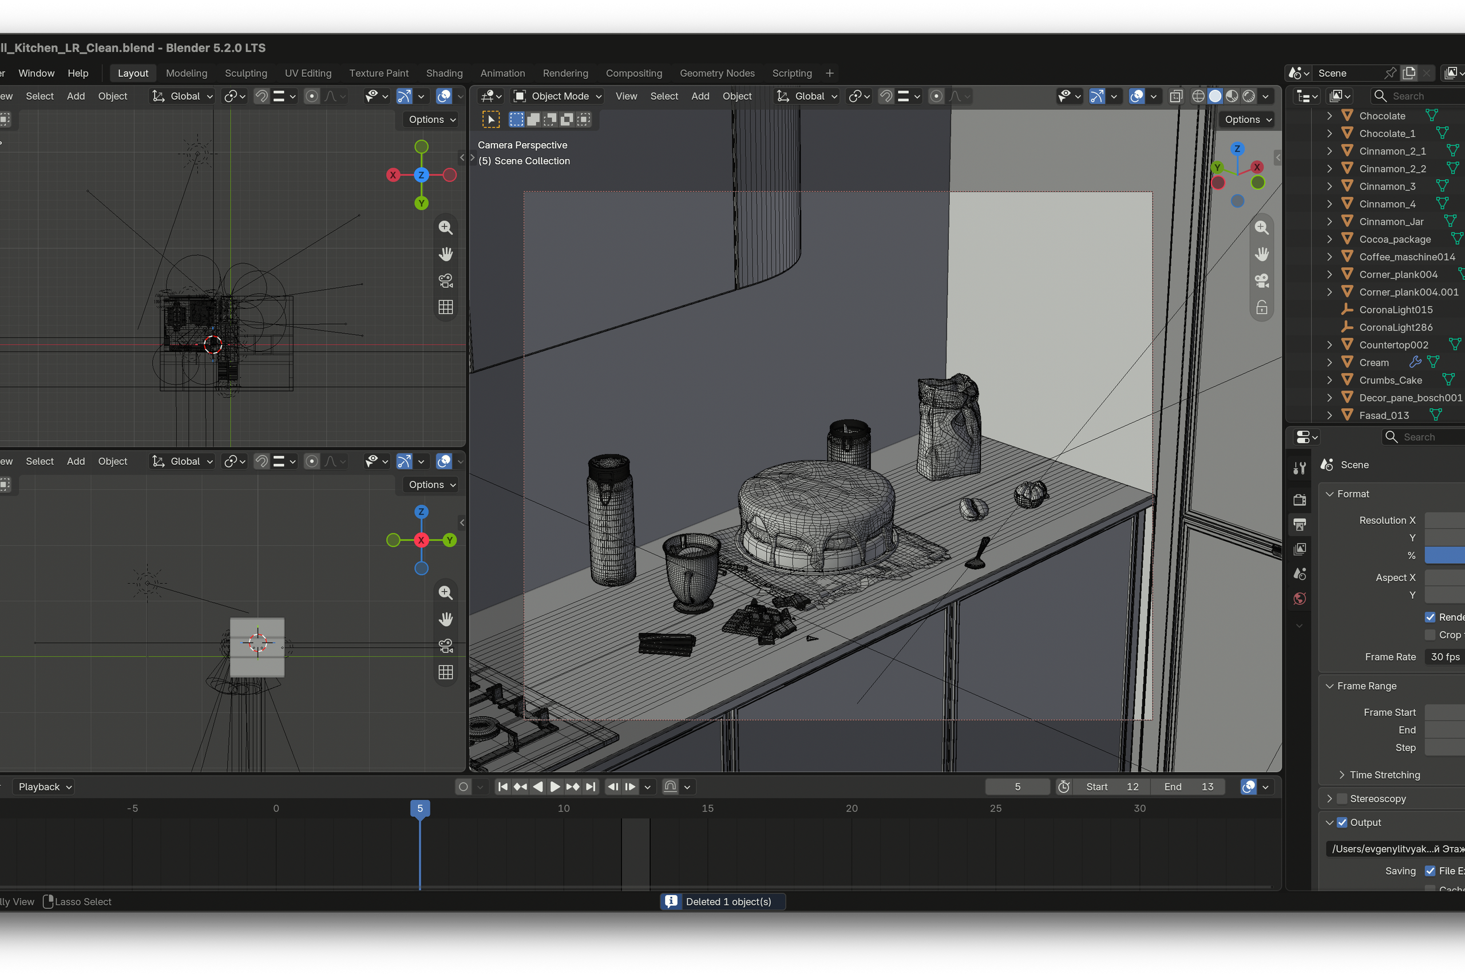
Task: Toggle camera view icon in main viewport
Action: pyautogui.click(x=1261, y=281)
